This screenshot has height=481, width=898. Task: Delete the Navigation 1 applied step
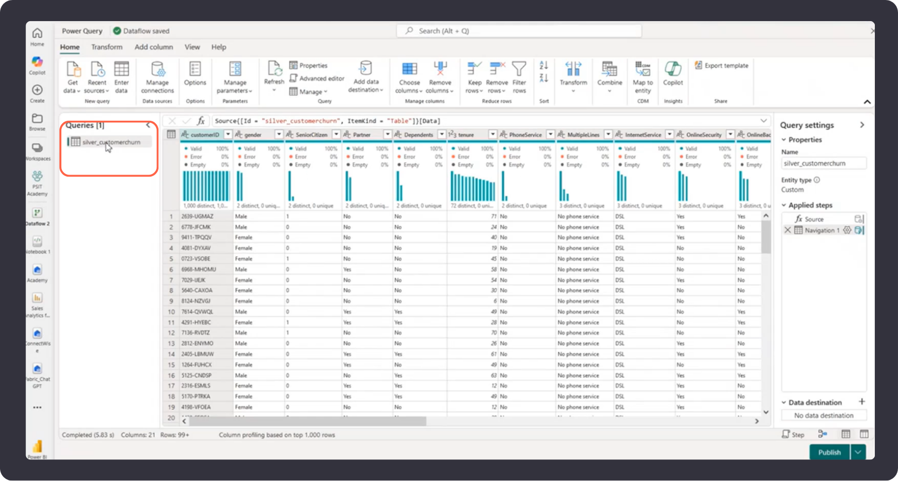pos(788,230)
